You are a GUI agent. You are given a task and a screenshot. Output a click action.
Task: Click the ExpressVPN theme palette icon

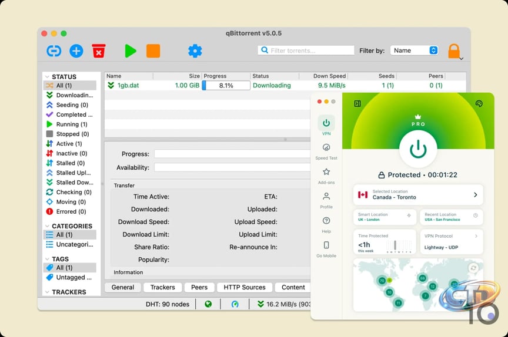[x=479, y=103]
